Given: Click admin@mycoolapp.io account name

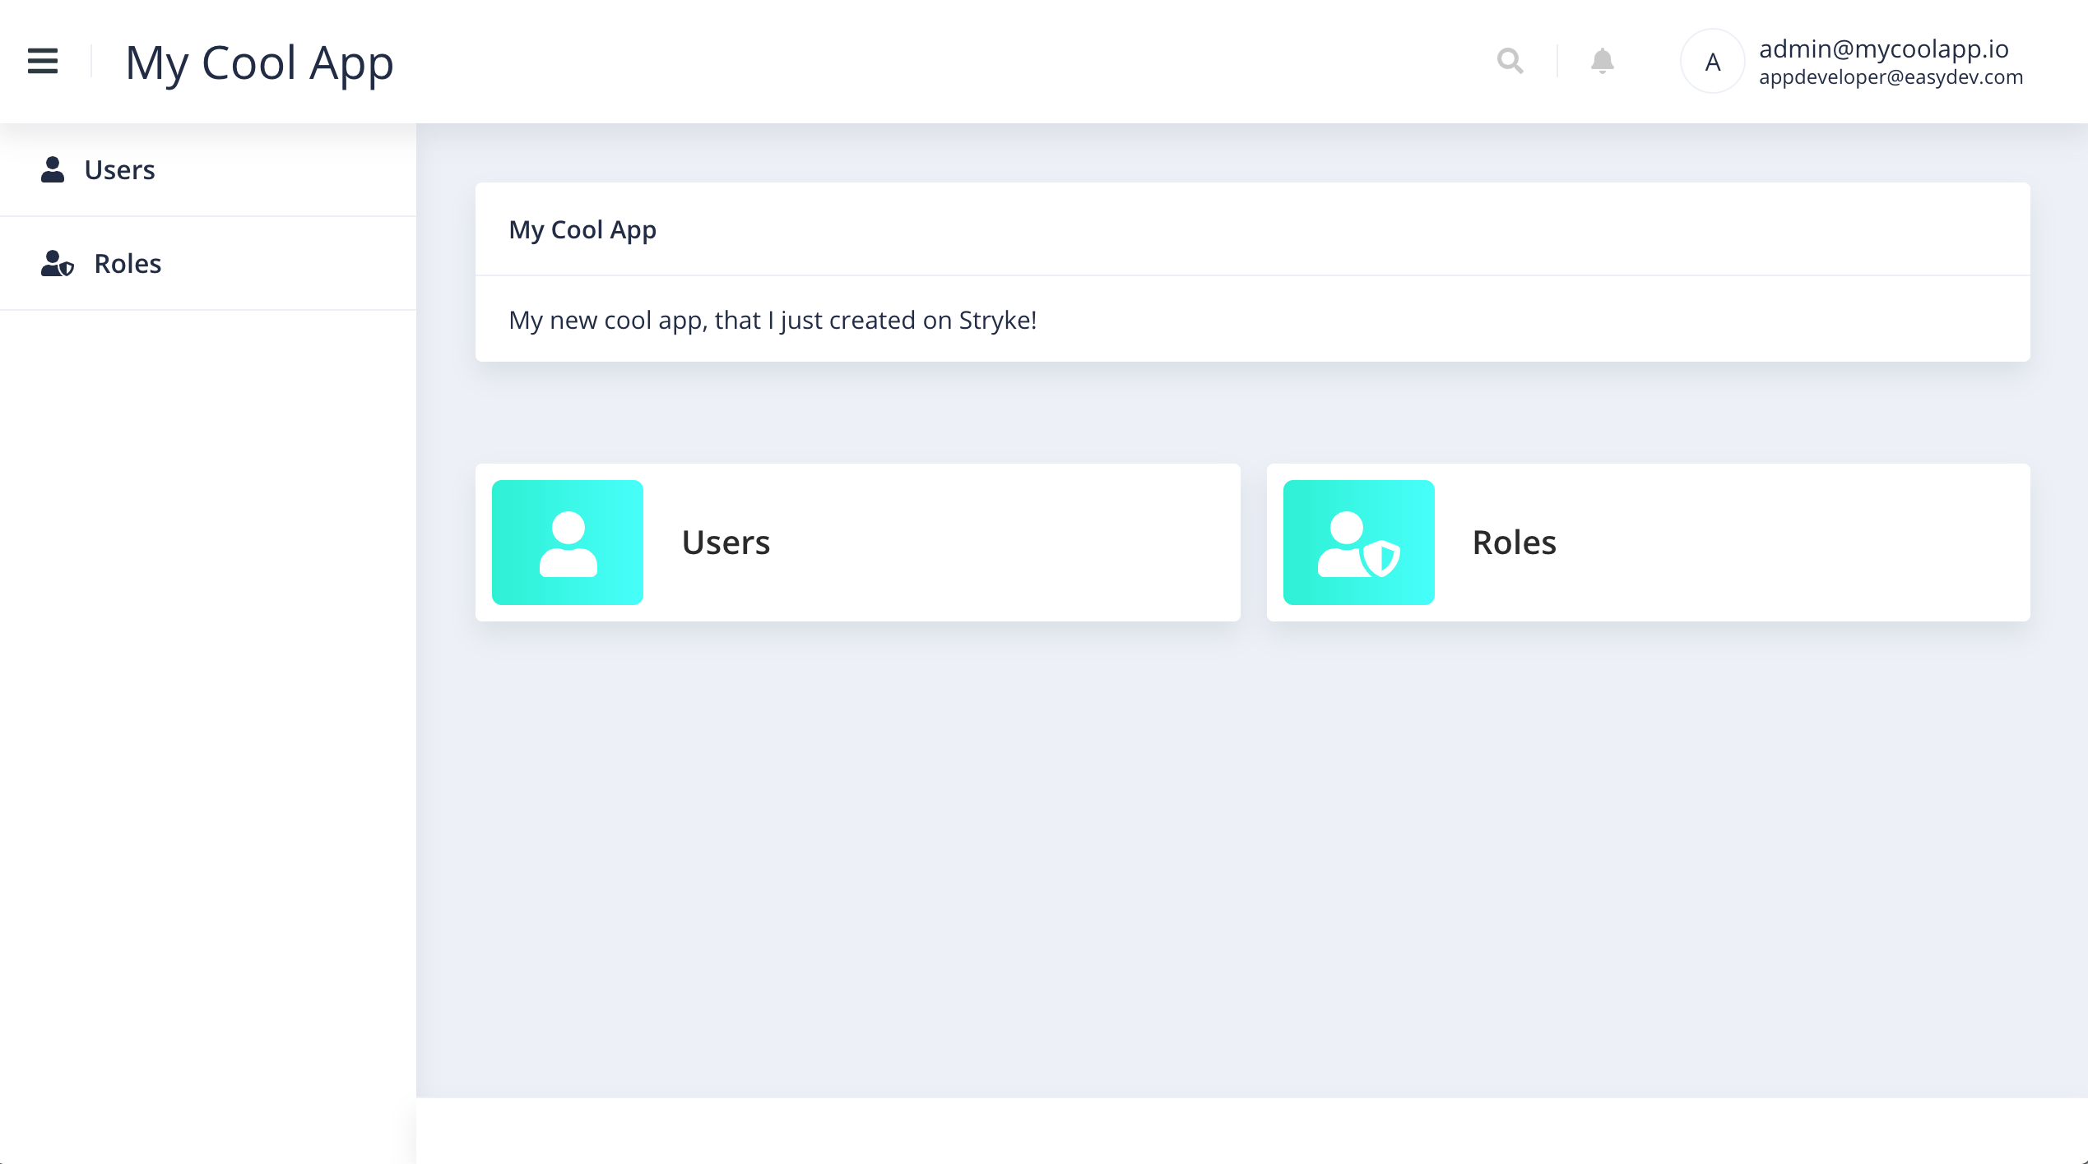Looking at the screenshot, I should pos(1884,49).
